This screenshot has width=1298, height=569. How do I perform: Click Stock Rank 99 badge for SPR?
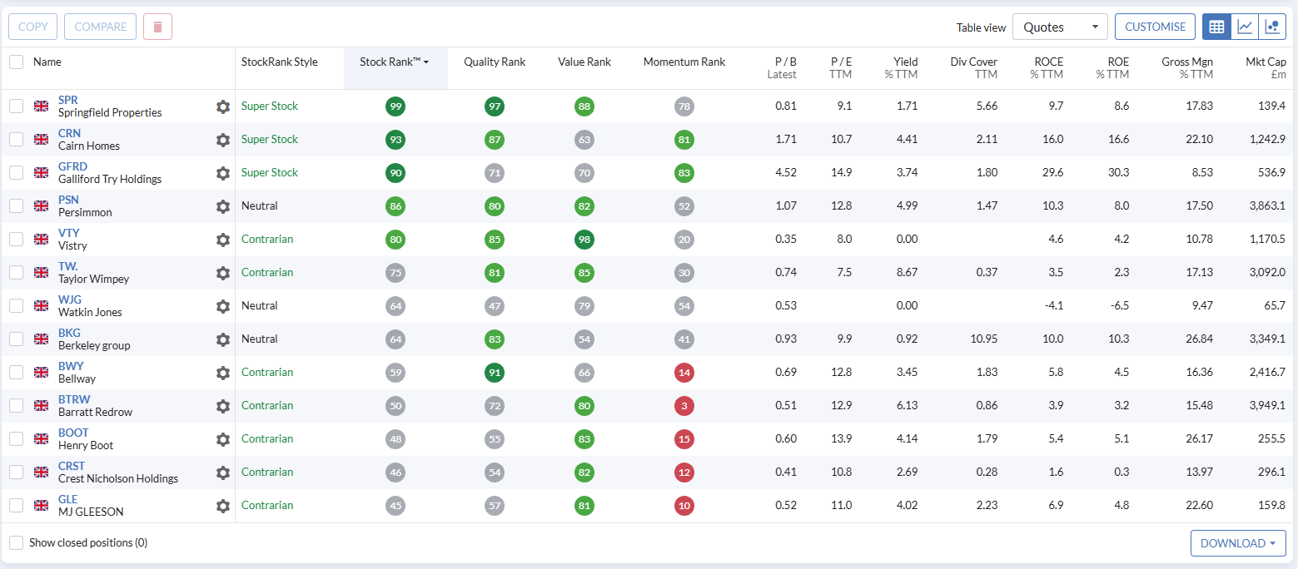click(x=395, y=106)
